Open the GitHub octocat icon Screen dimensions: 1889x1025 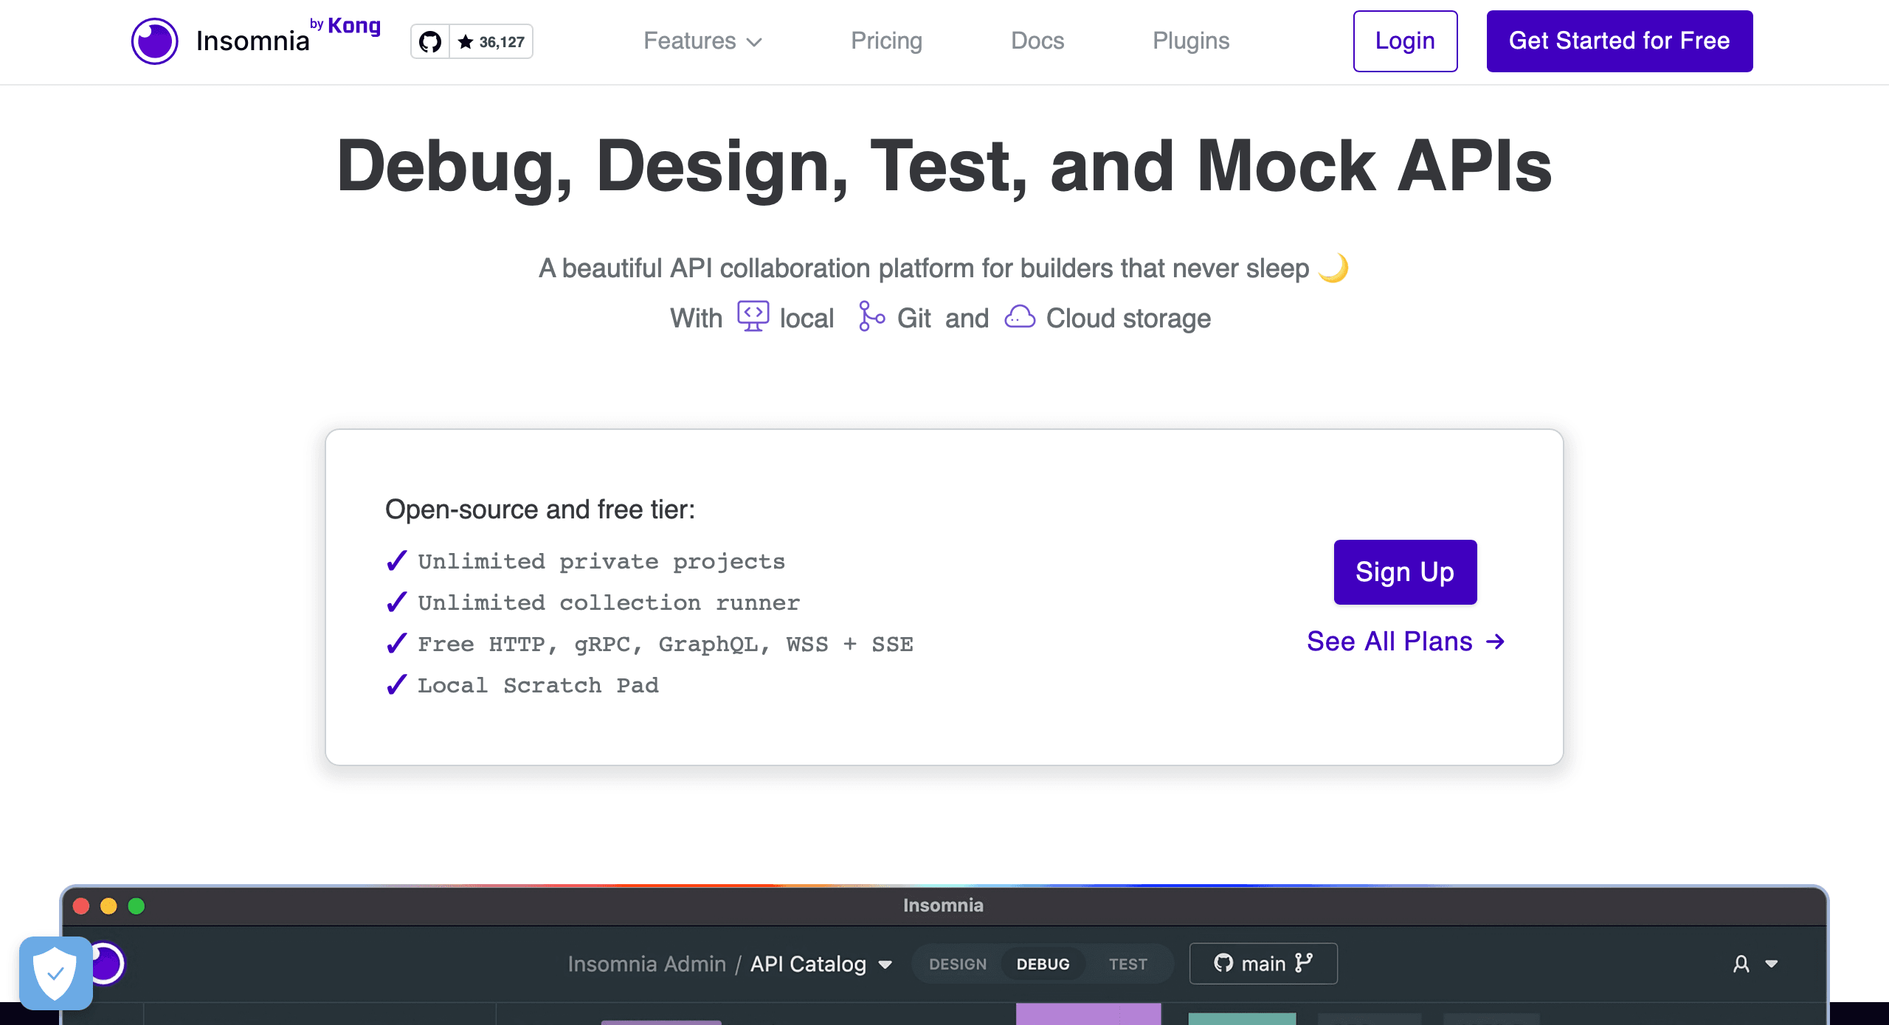430,42
